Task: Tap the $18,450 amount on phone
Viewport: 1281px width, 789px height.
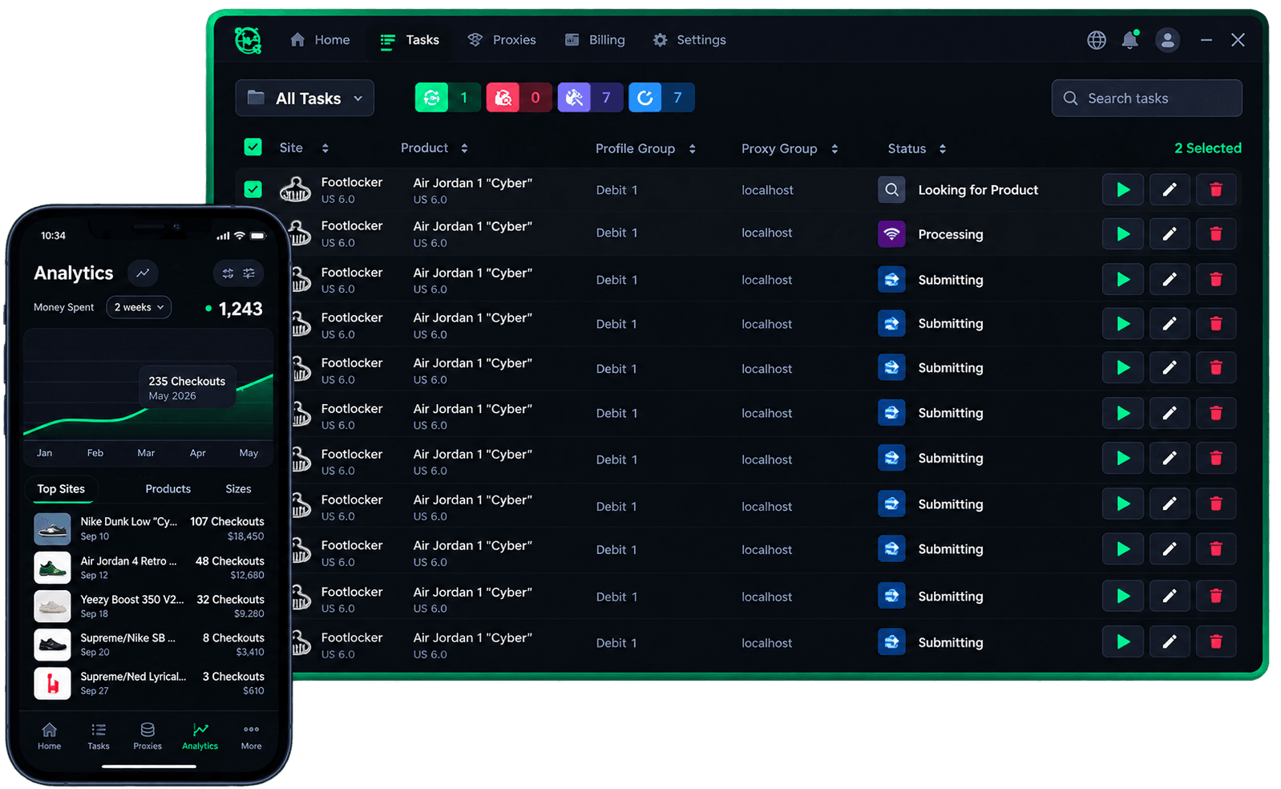Action: 245,536
